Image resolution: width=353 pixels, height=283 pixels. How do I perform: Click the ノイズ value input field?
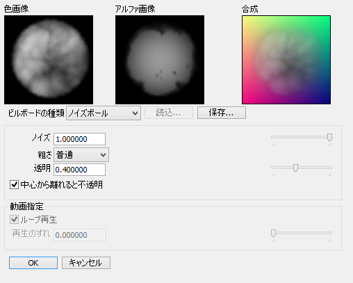[x=80, y=139]
